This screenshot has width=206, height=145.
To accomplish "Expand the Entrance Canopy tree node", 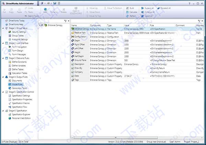I will click(40, 25).
